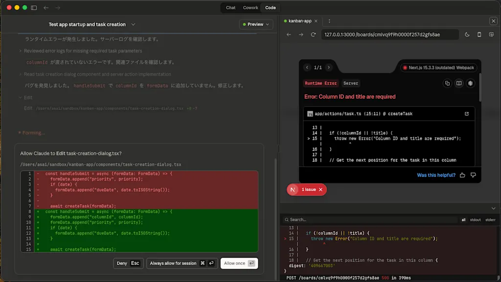Click the Node.js debugger icon
This screenshot has width=501, height=282.
(x=470, y=83)
